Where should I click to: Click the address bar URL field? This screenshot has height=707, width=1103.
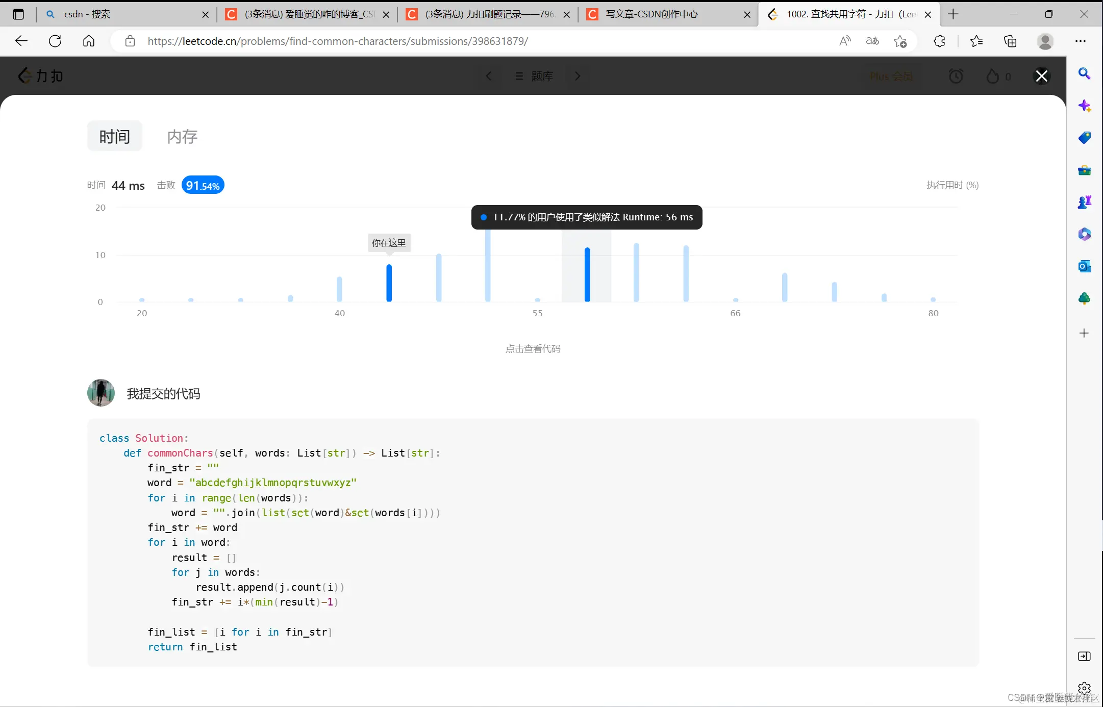337,41
